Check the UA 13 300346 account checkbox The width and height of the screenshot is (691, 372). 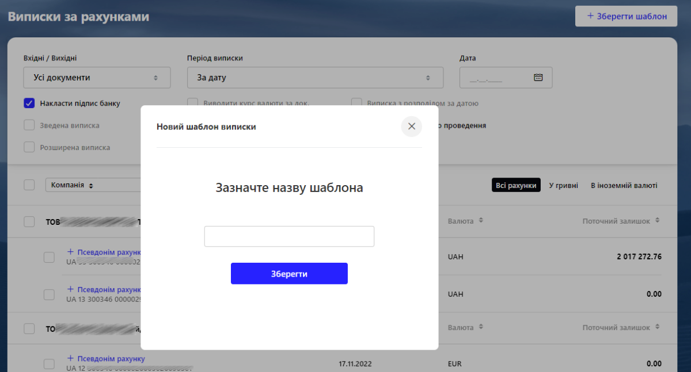[50, 294]
